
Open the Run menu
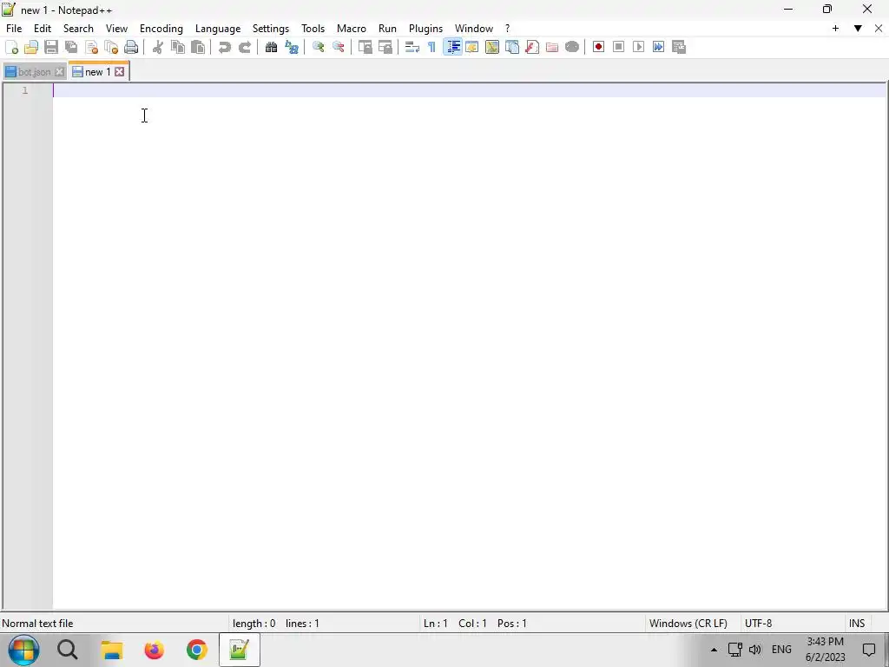387,29
